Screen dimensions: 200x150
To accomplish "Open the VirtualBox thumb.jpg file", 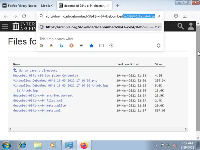I will pos(60,85).
